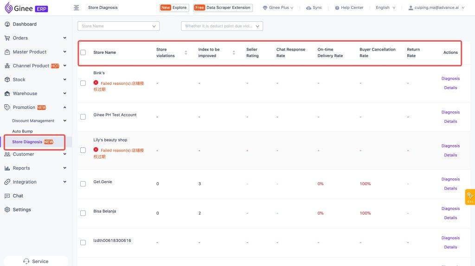
Task: Click the Stock box icon
Action: point(7,80)
